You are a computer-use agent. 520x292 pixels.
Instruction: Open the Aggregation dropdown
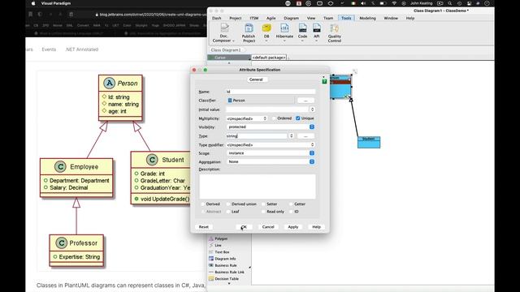coord(271,161)
